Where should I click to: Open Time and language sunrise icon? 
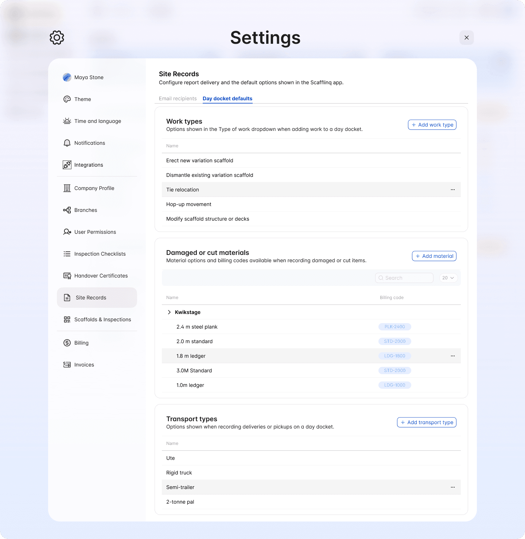coord(67,121)
